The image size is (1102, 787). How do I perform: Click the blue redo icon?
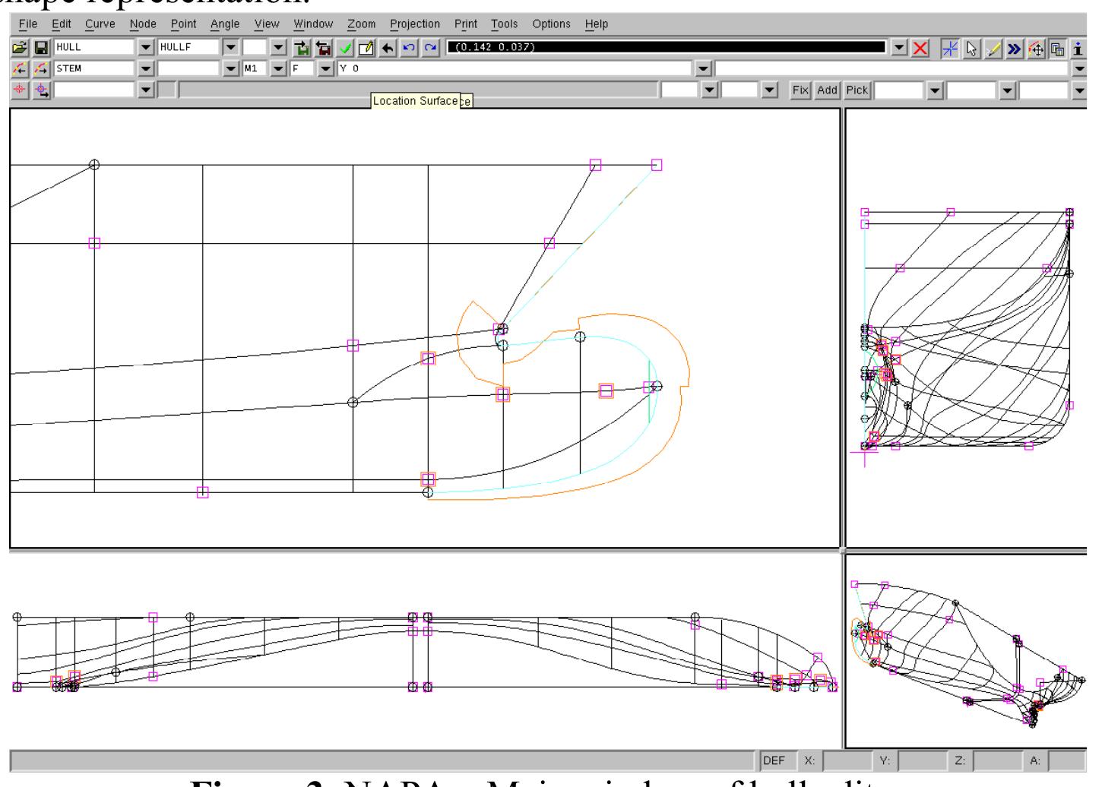coord(431,48)
